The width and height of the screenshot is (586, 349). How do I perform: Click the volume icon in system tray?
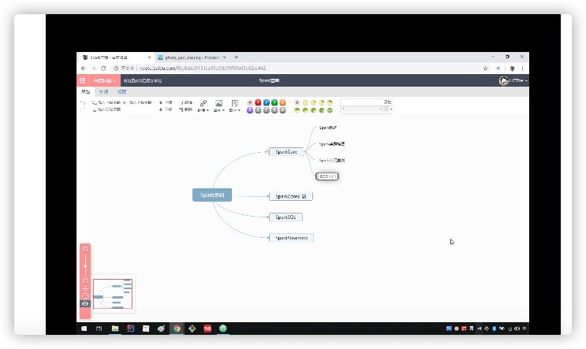coord(517,329)
